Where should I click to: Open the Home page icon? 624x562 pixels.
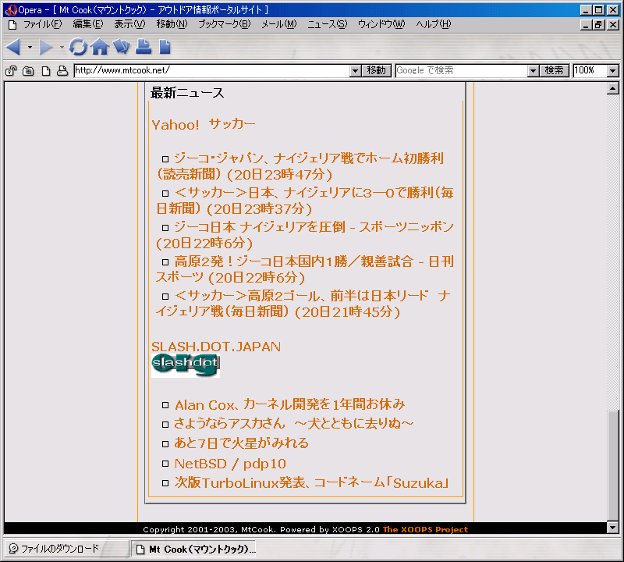coord(100,47)
